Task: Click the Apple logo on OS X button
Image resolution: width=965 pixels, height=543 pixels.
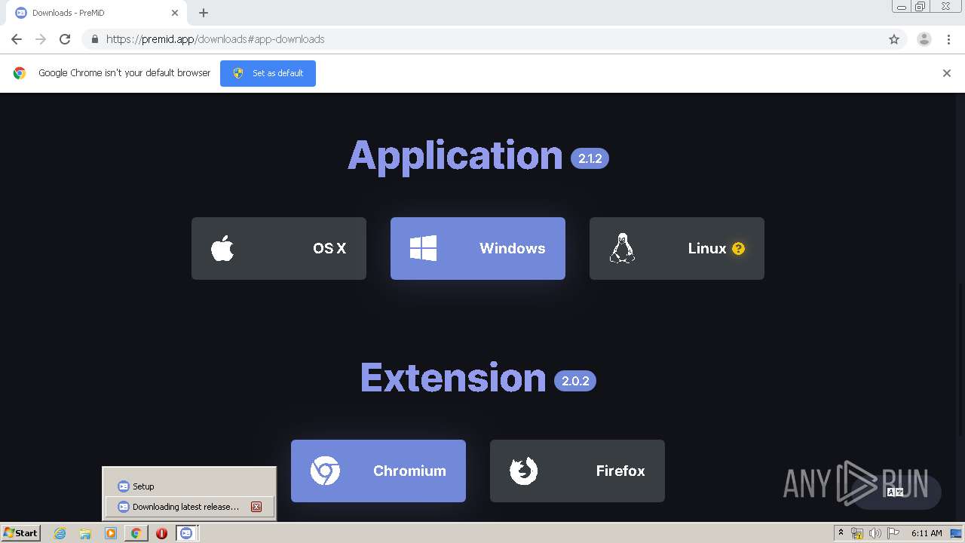Action: (x=222, y=248)
